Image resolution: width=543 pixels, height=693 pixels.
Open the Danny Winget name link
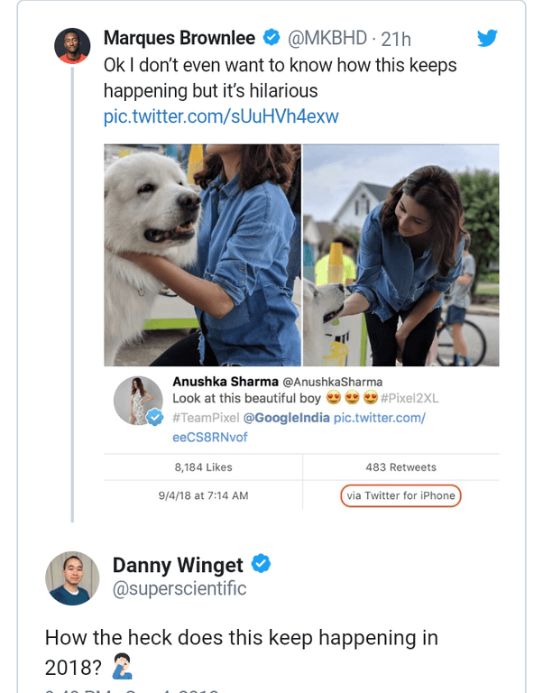point(178,565)
